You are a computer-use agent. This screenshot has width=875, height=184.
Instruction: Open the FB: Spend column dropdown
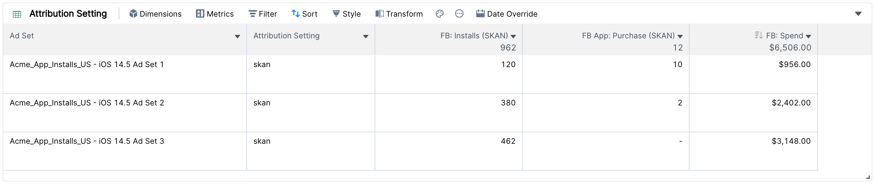(808, 36)
